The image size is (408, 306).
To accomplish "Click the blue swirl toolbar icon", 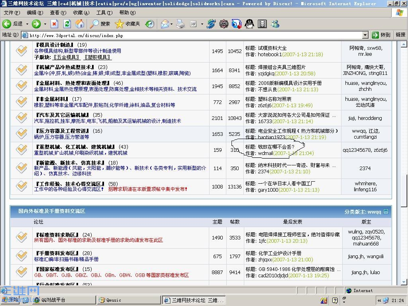I will [211, 24].
